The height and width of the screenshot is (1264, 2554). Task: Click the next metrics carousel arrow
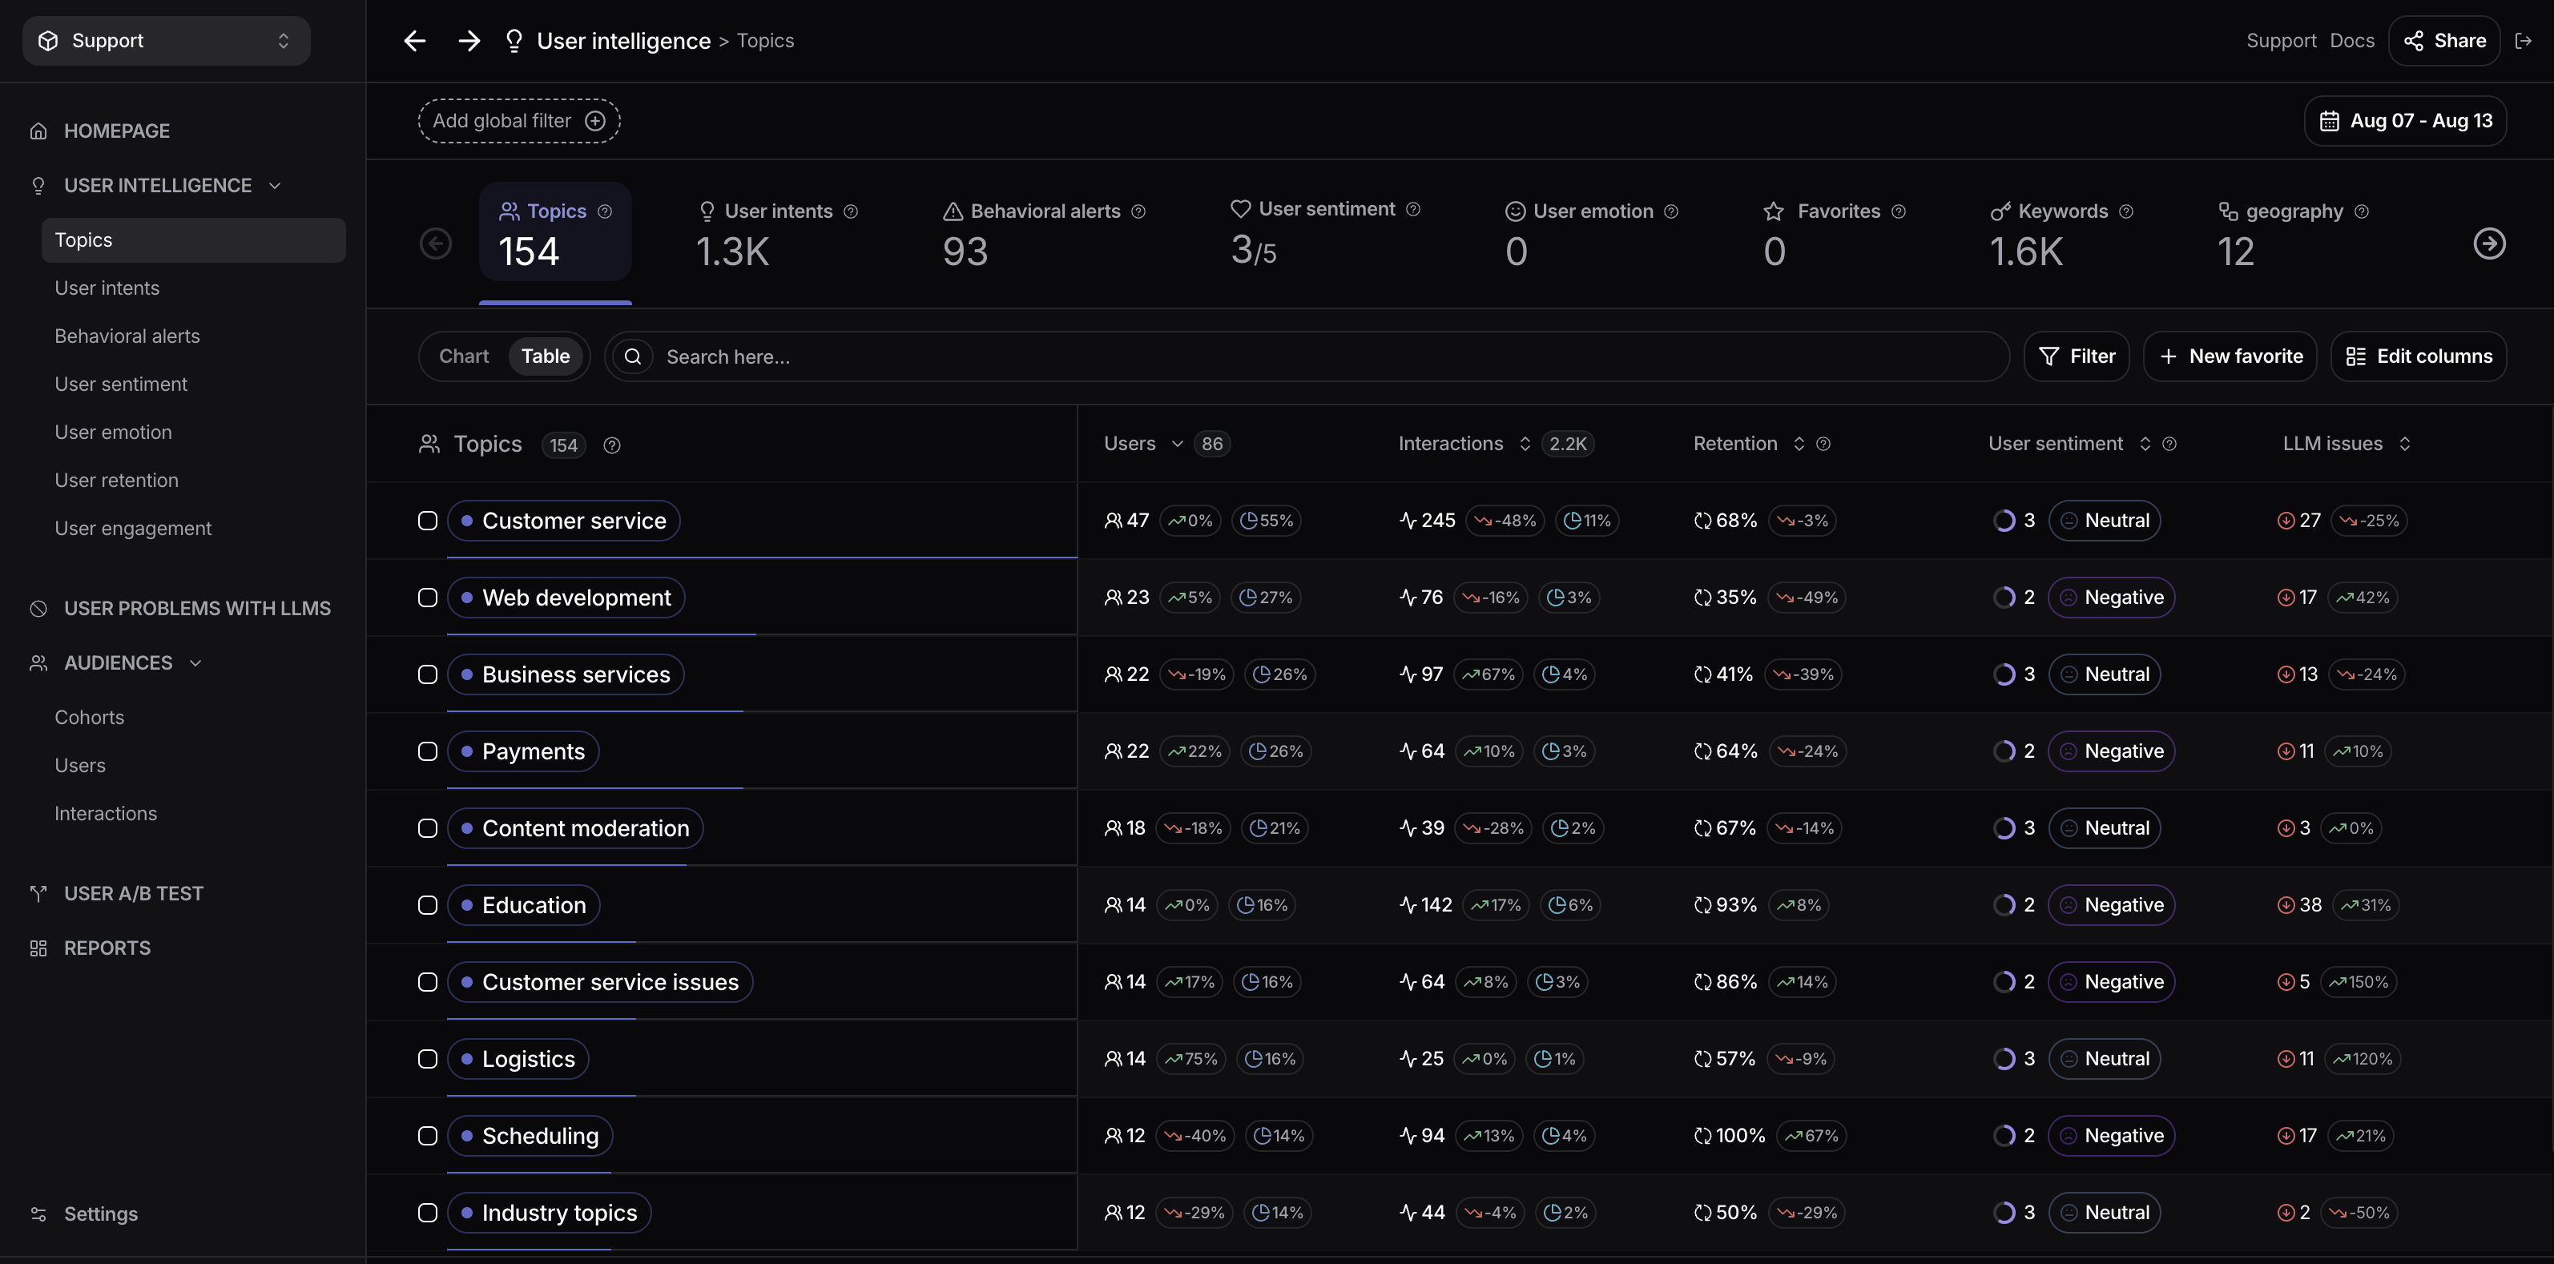pos(2488,244)
